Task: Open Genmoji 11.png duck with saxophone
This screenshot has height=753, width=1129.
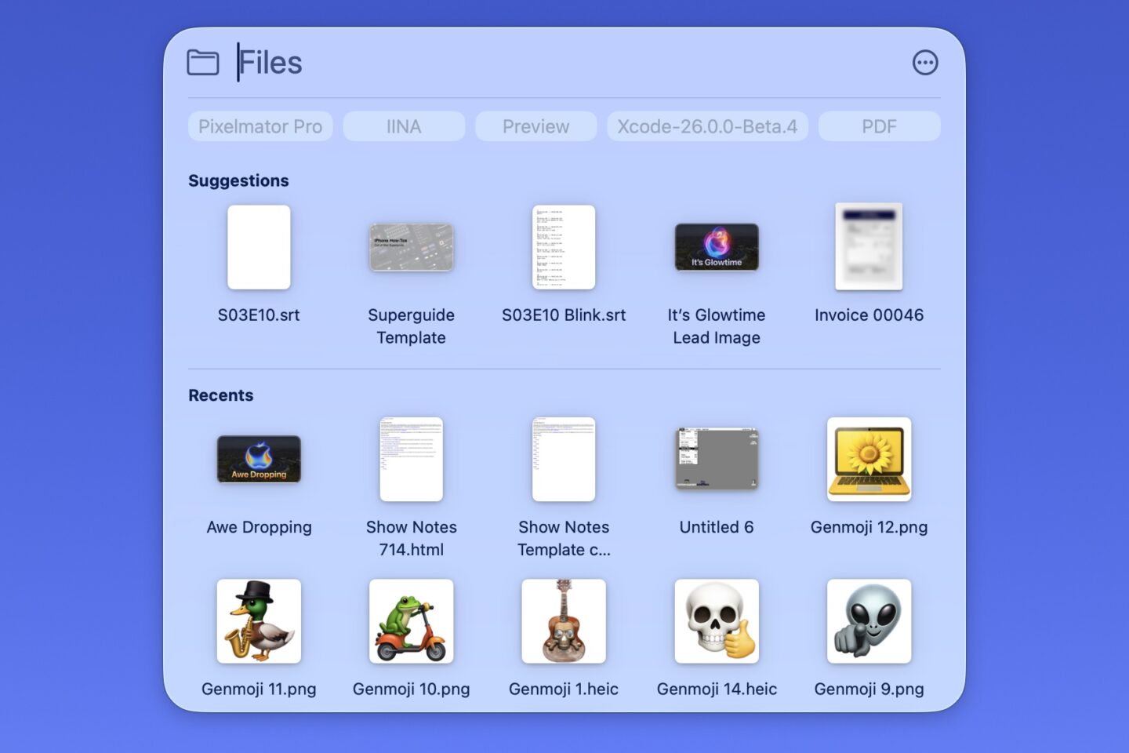Action: coord(259,620)
